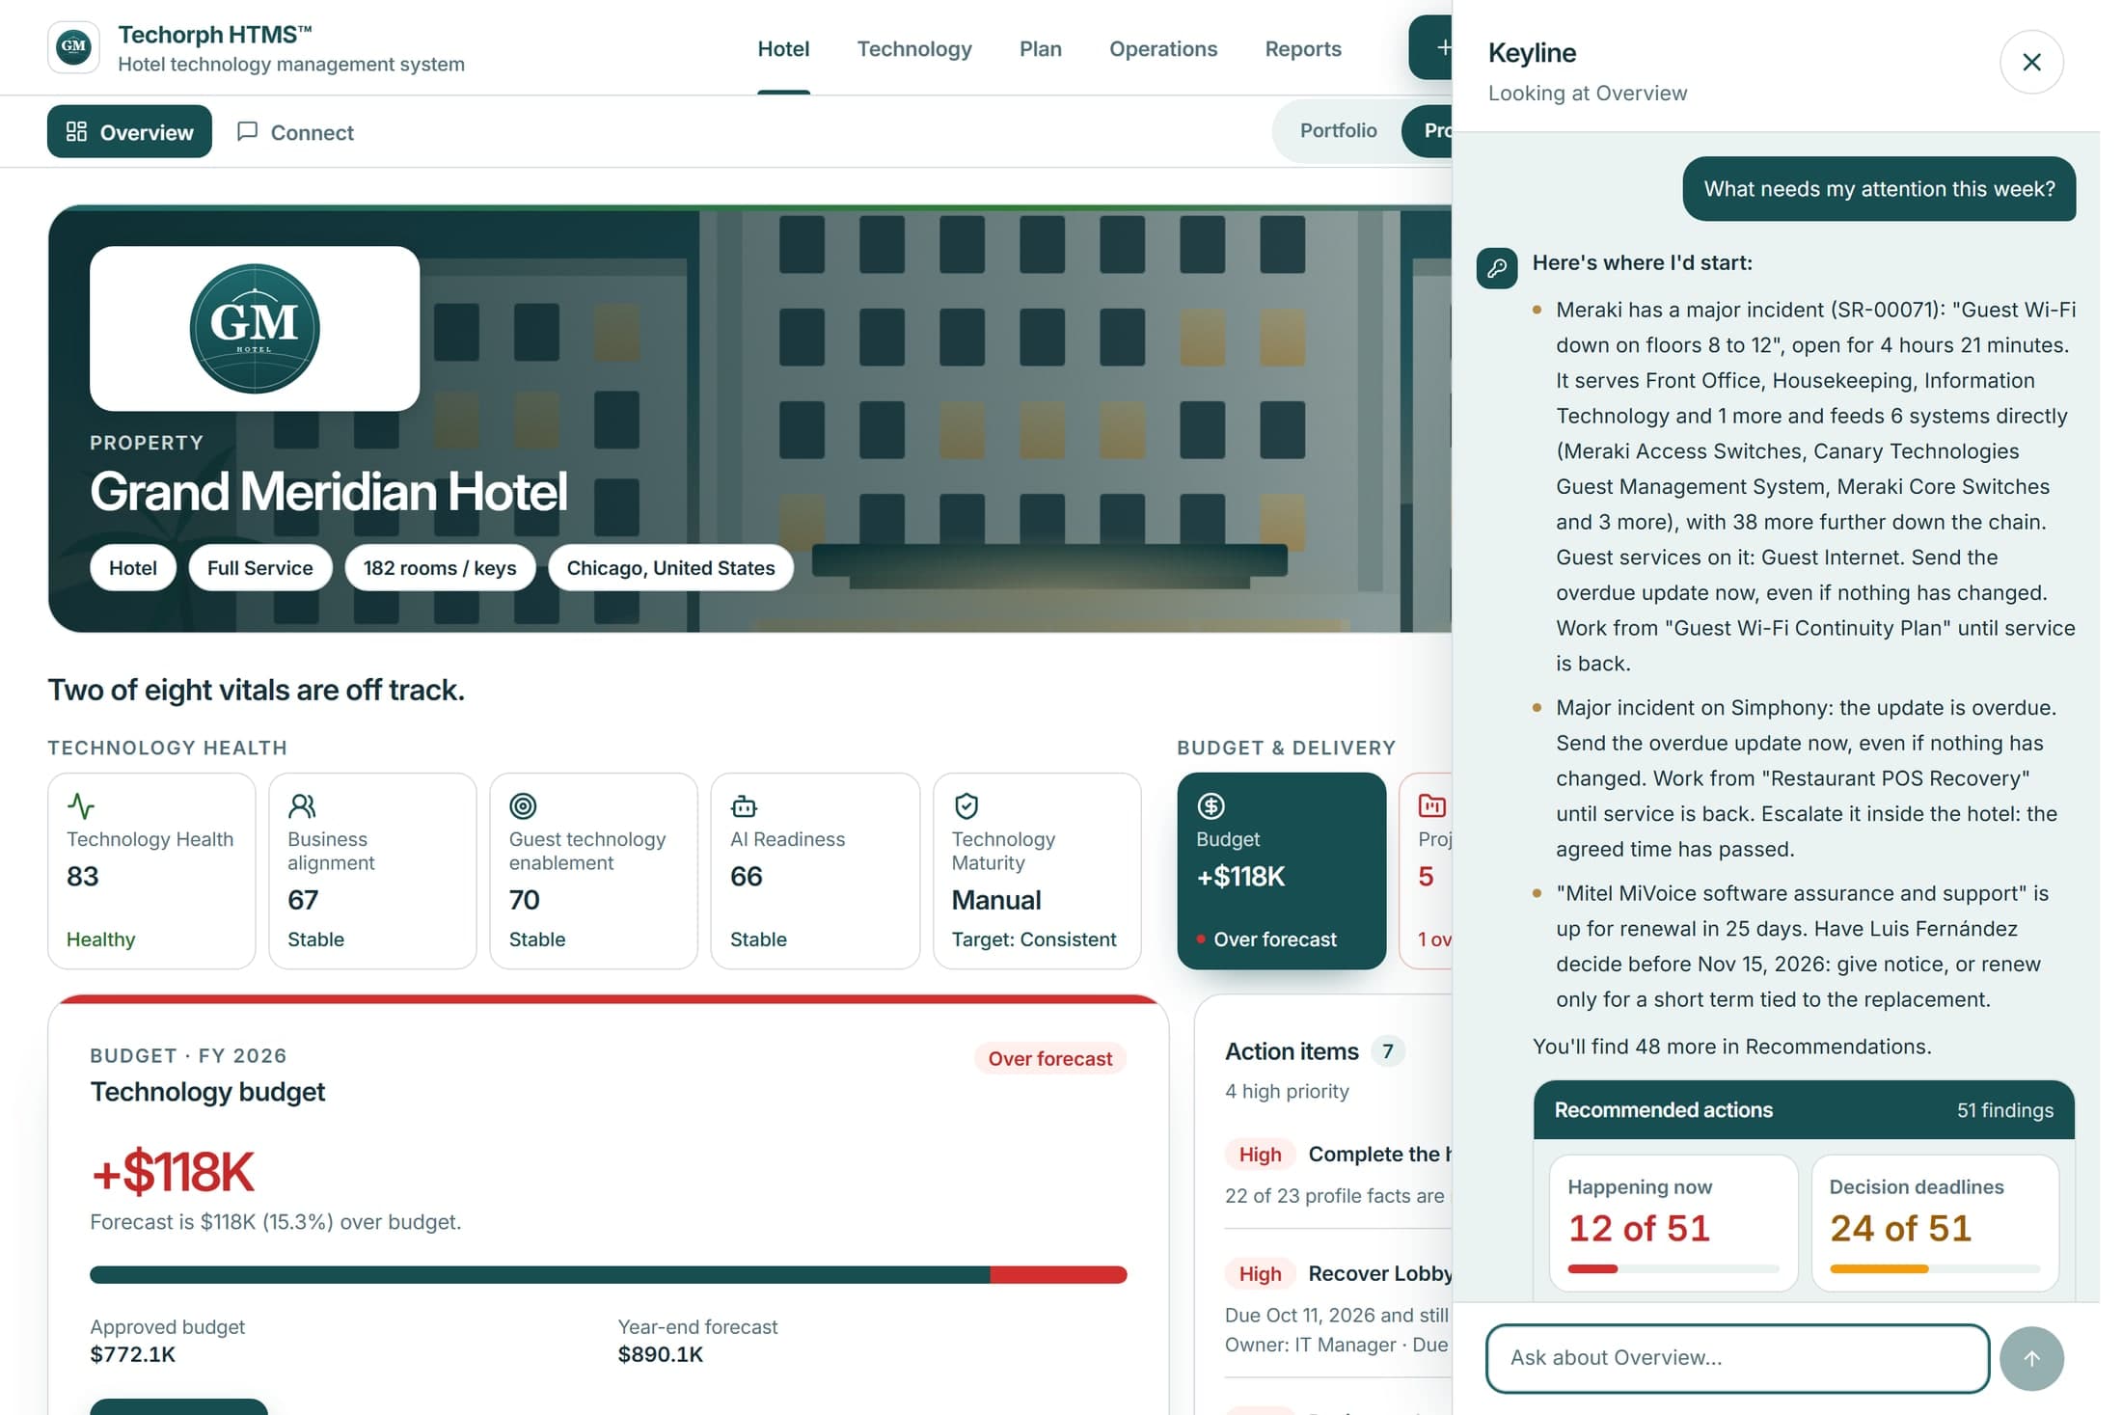Click the 51 findings label
Viewport: 2122px width, 1415px height.
coord(2004,1110)
